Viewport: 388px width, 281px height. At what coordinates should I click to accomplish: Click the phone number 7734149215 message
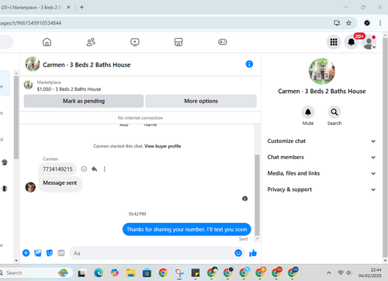[57, 169]
